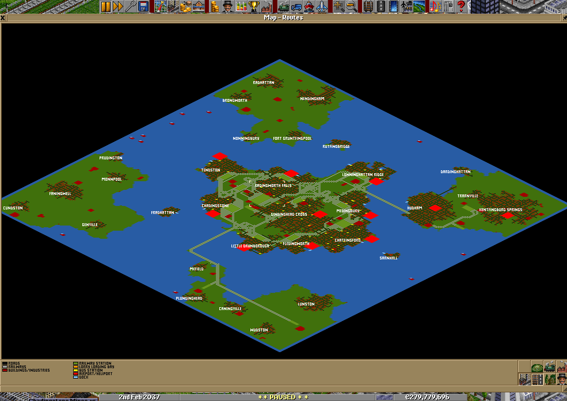Click the Nendingham town label
The image size is (567, 401).
tap(312, 98)
